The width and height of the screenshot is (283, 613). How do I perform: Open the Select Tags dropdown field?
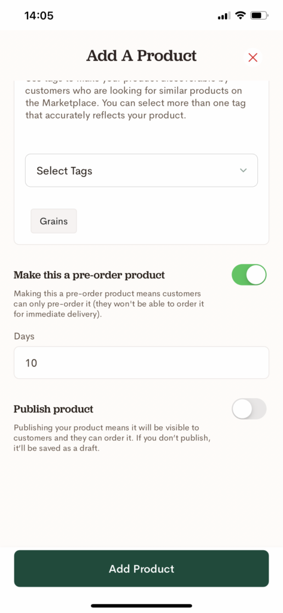141,171
